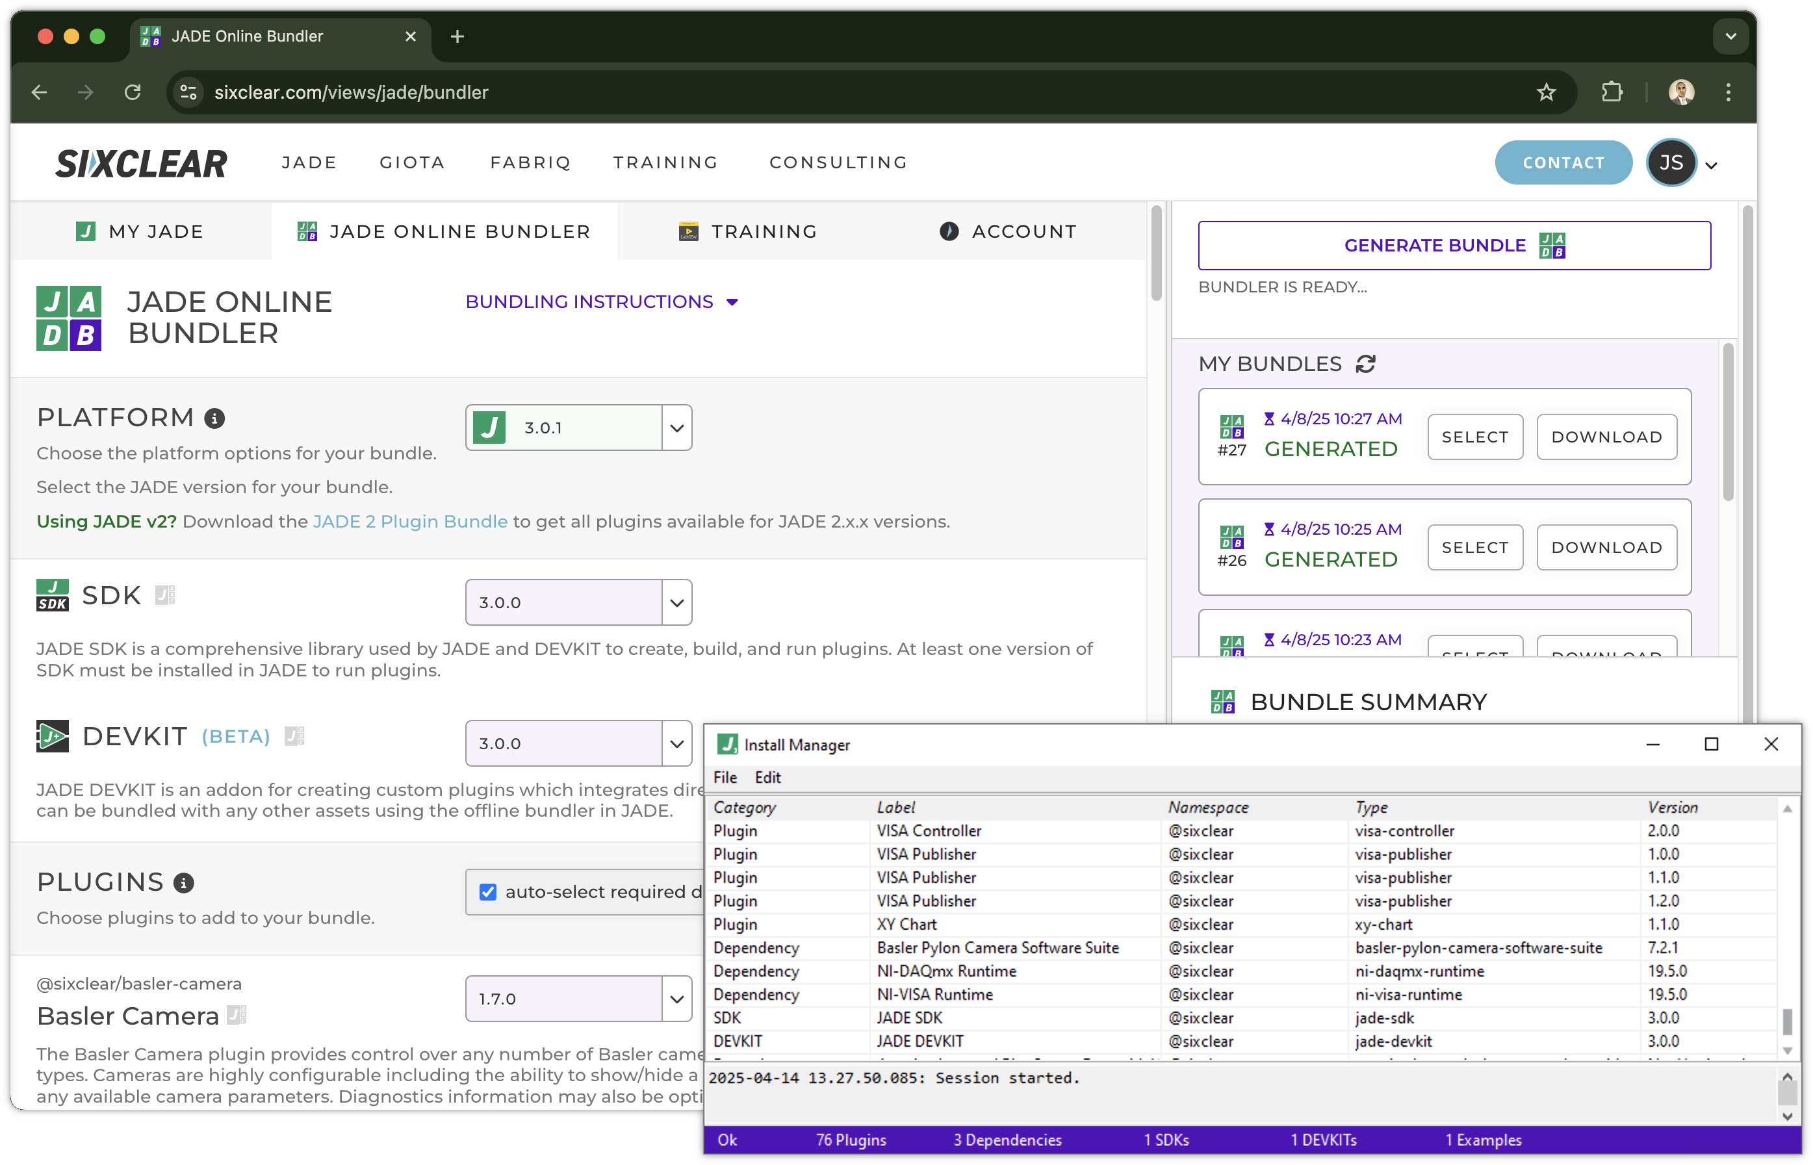This screenshot has height=1165, width=1813.
Task: Open the Install Manager File menu
Action: 725,777
